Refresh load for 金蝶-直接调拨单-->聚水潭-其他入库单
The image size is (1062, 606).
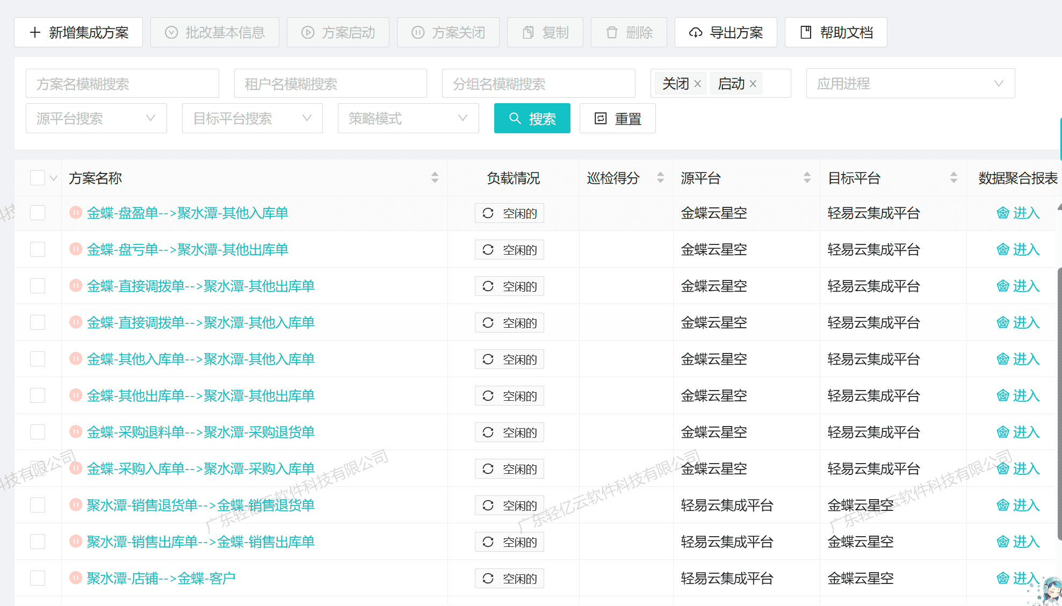tap(509, 323)
